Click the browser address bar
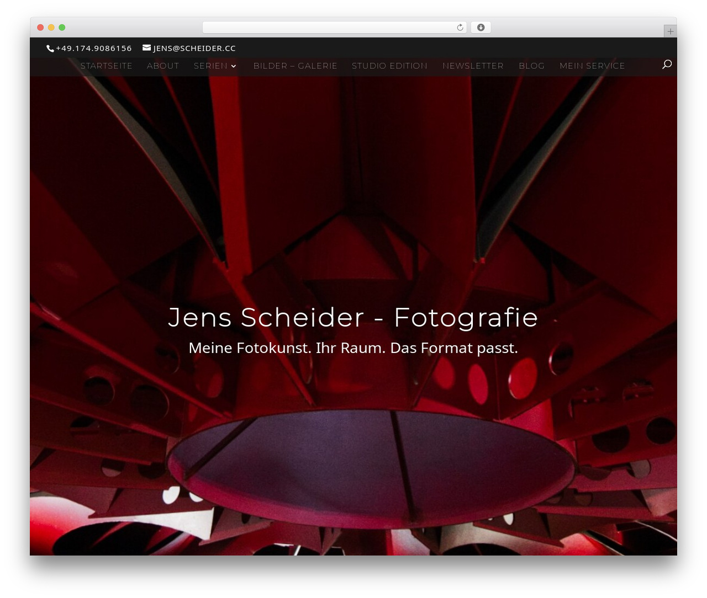 (x=335, y=28)
